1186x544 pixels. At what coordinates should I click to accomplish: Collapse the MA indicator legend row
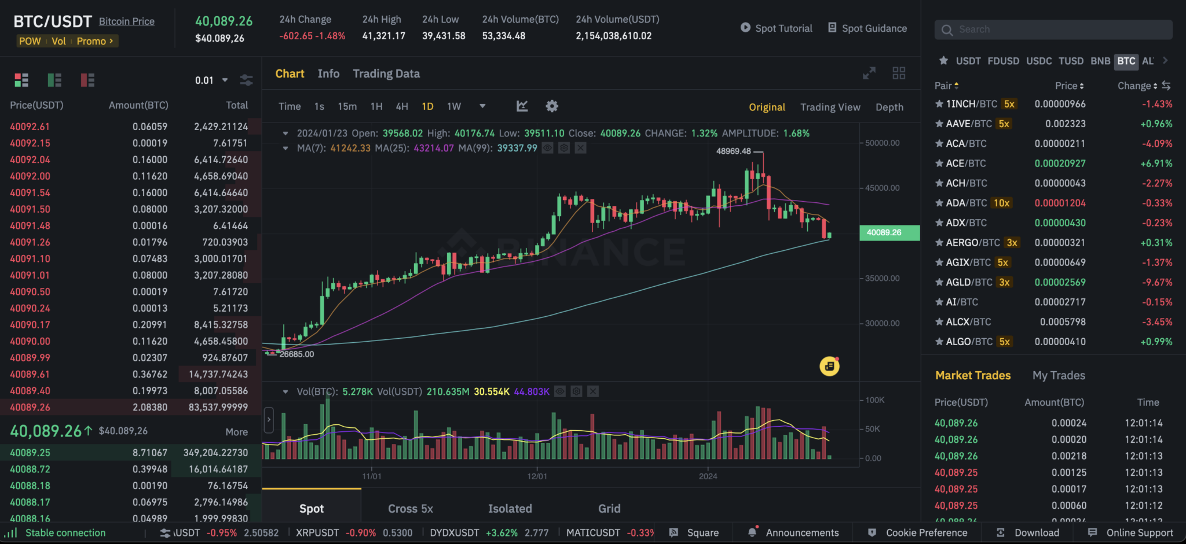click(x=285, y=149)
